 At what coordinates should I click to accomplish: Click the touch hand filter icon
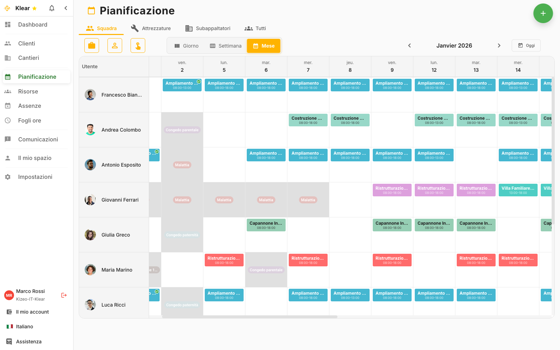138,45
